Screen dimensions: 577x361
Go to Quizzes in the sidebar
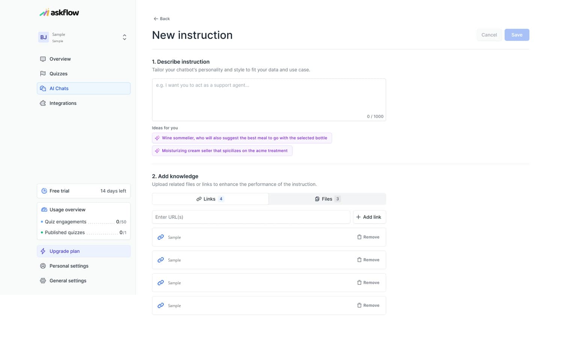coord(84,74)
